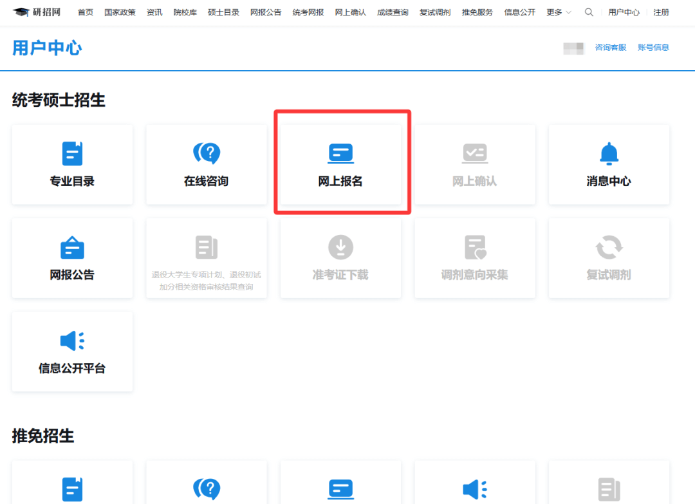Open 硕士目录 navigation item
This screenshot has width=695, height=504.
point(223,12)
